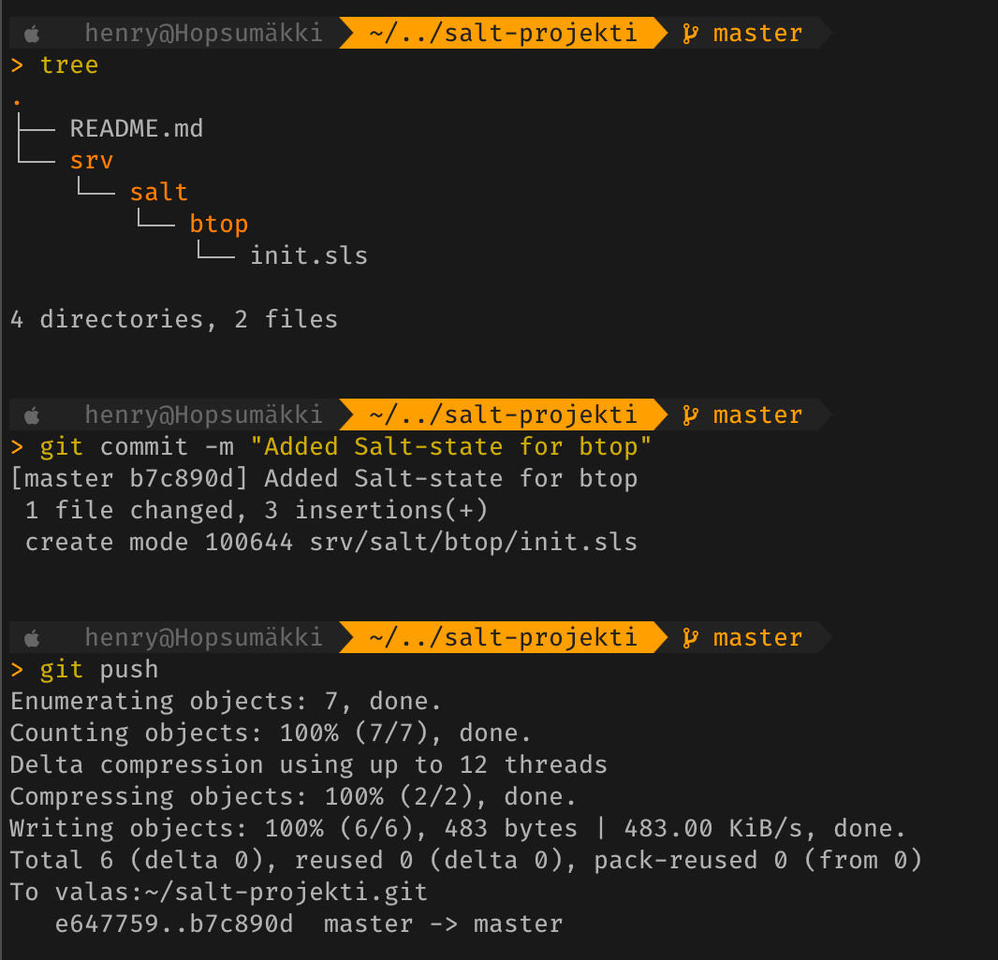Viewport: 998px width, 960px height.
Task: Click the srv/salt/btop/init.sls path in the create mode line
Action: coord(473,543)
